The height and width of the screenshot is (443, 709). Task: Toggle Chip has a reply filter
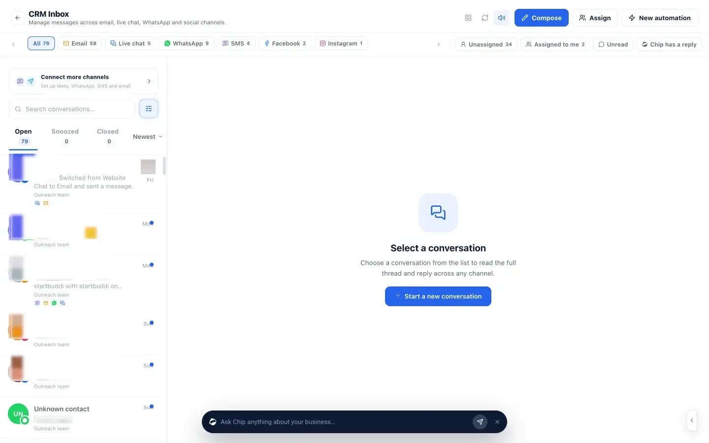[669, 44]
